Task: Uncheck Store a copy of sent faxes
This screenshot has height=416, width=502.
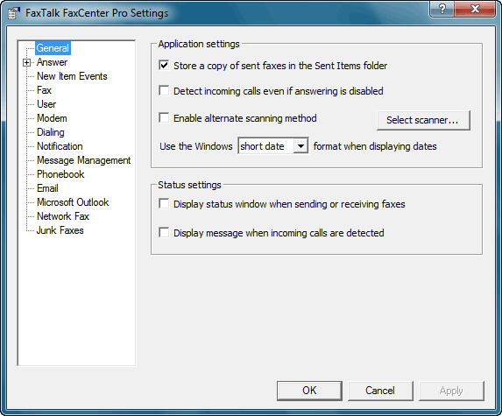Action: pos(164,66)
